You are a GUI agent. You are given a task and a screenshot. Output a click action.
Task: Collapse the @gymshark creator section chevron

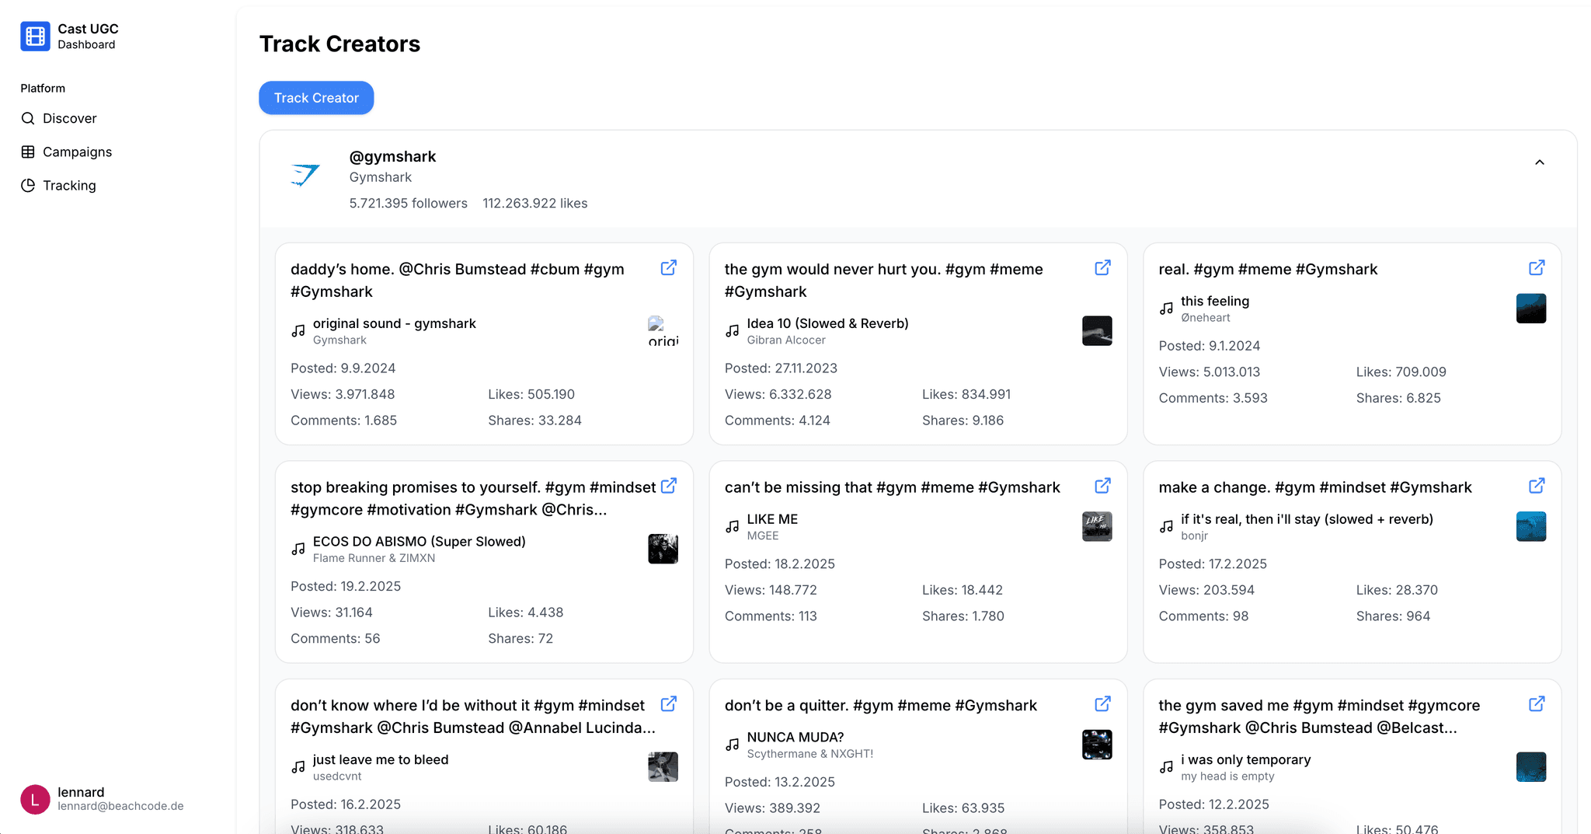(1539, 162)
